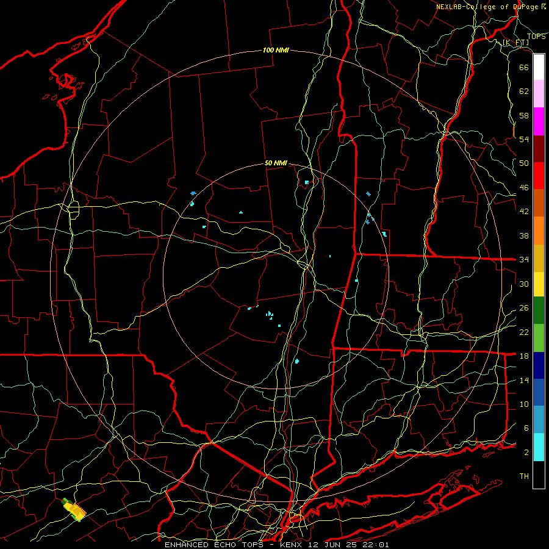Click the ENHANCED ECHO TOPS timestamp caption
The image size is (549, 549).
[x=276, y=545]
